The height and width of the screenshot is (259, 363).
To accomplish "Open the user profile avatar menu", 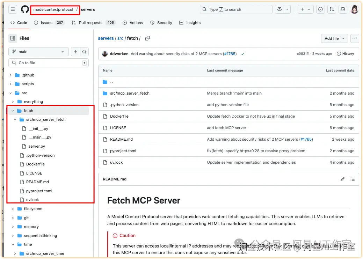I will click(x=354, y=9).
